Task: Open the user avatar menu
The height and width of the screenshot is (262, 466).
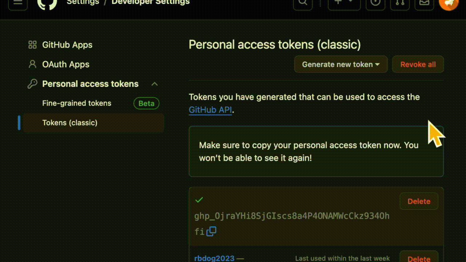Action: point(449,3)
